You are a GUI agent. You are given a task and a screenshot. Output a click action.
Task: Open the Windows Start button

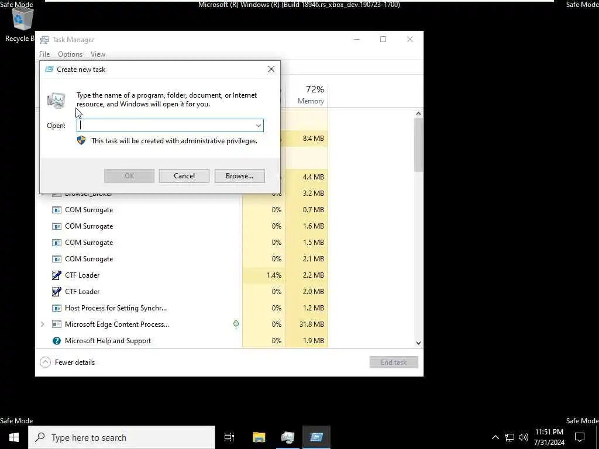point(14,437)
